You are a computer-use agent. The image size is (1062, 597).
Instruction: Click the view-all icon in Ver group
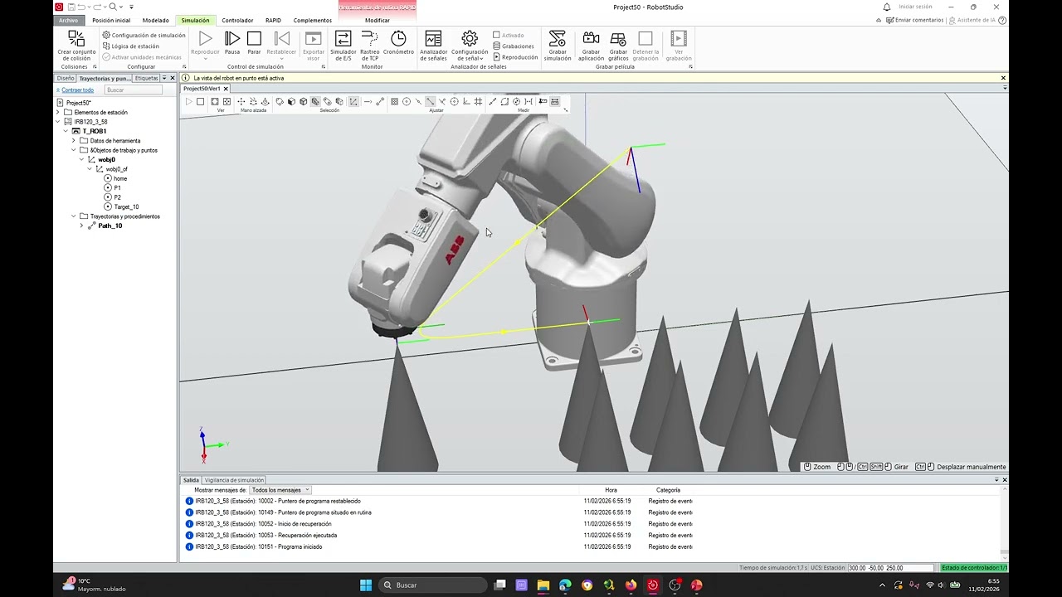(215, 101)
